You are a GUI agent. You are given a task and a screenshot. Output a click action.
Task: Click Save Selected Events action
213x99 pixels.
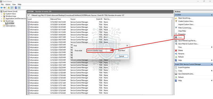186,74
